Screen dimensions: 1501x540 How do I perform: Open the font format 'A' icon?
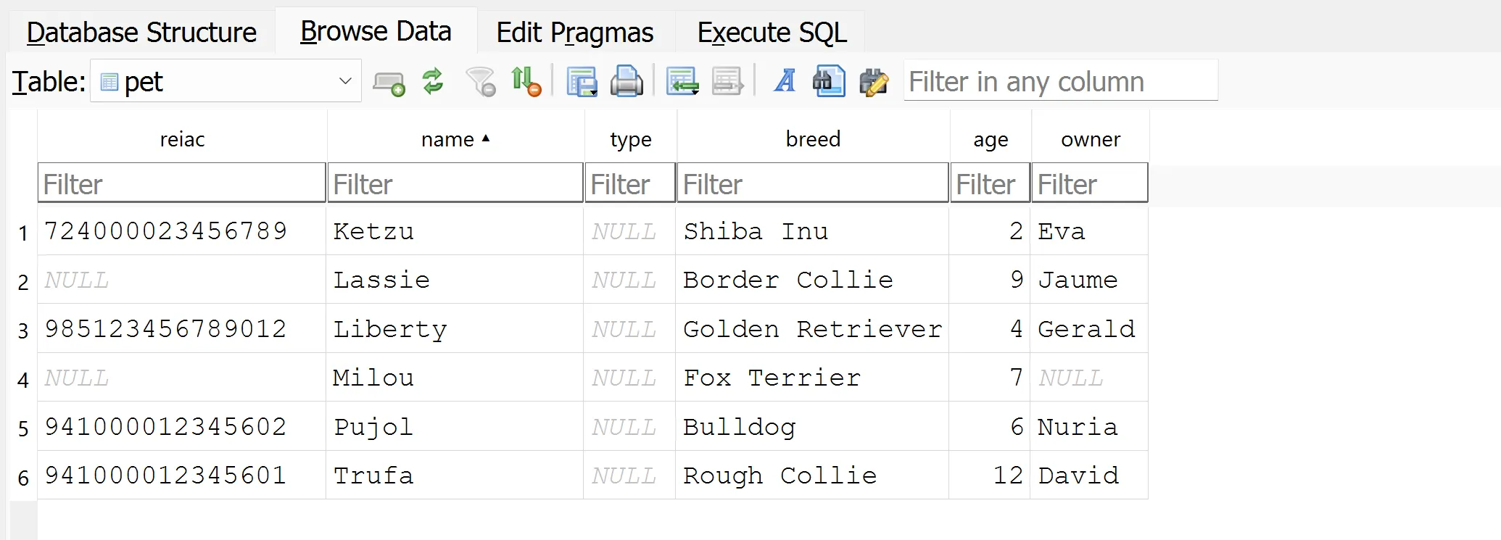tap(785, 81)
